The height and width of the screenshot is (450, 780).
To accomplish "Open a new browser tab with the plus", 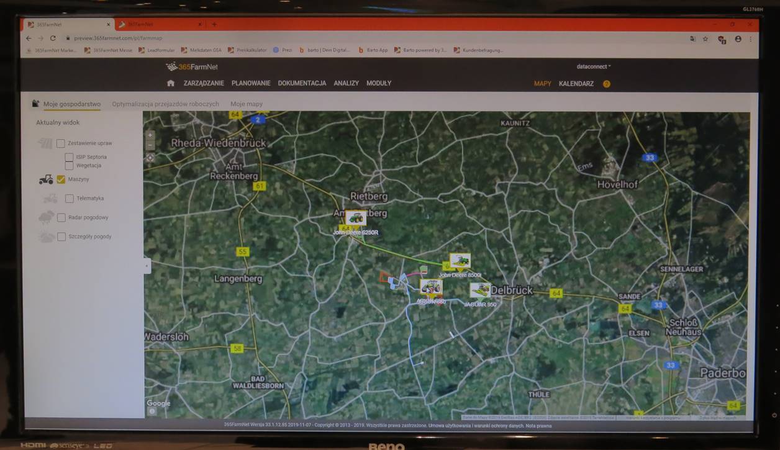I will pyautogui.click(x=214, y=24).
